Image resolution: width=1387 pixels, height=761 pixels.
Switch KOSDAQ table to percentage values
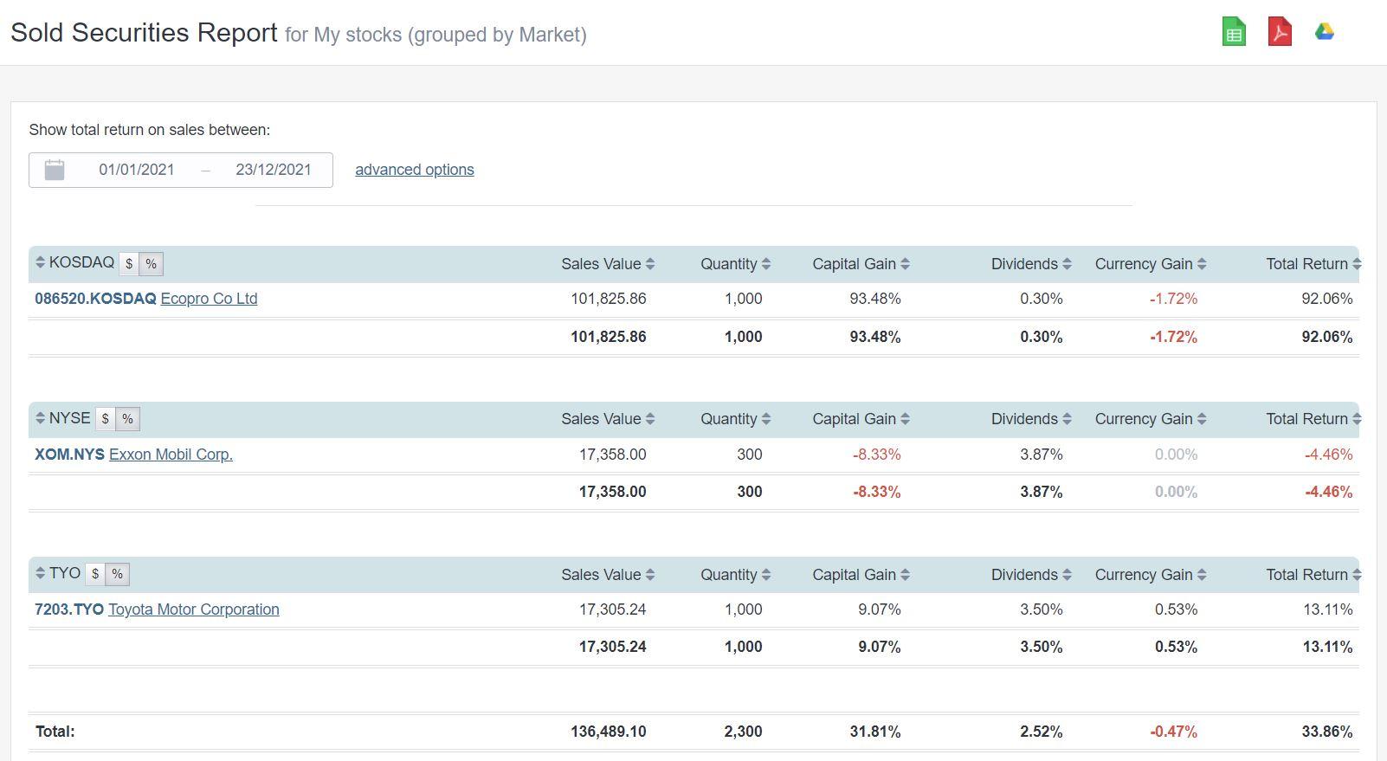point(151,264)
